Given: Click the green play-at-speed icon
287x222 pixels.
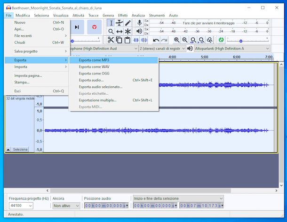Looking at the screenshot, I should pos(221,40).
